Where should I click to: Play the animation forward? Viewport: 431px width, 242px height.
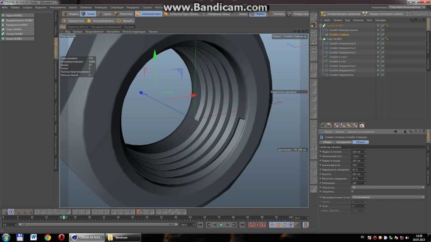tap(221, 225)
